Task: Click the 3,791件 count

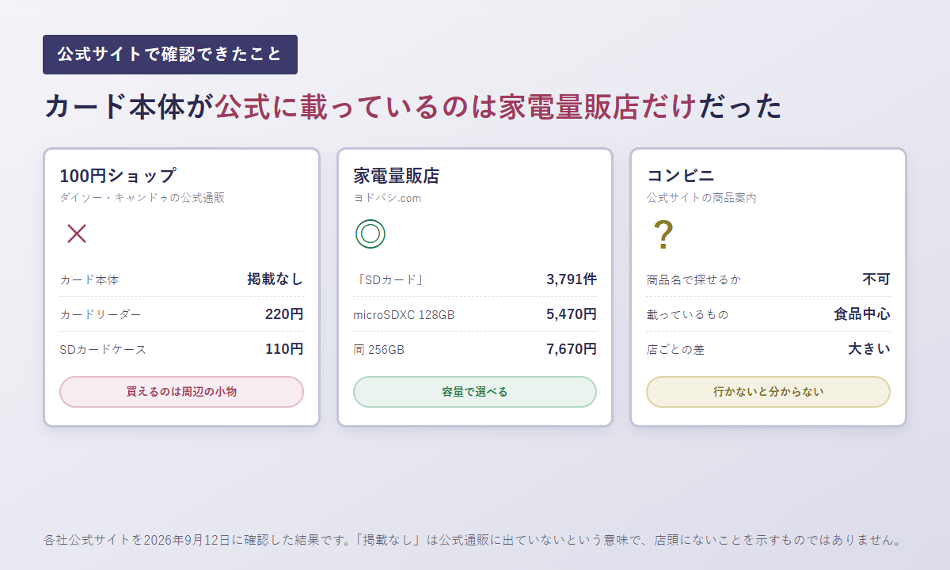Action: tap(572, 279)
